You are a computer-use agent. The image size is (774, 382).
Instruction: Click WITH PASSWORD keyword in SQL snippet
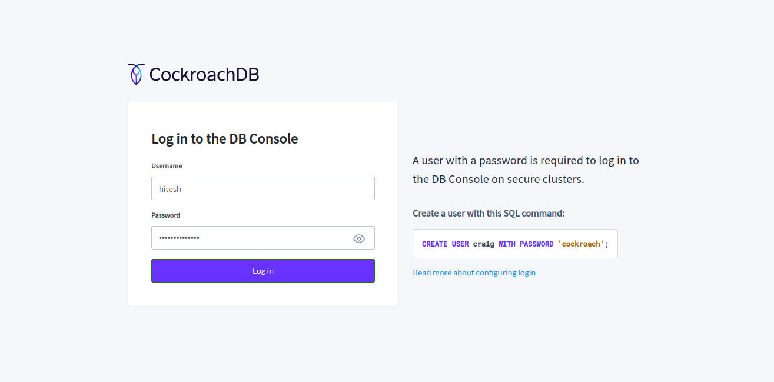pos(526,244)
